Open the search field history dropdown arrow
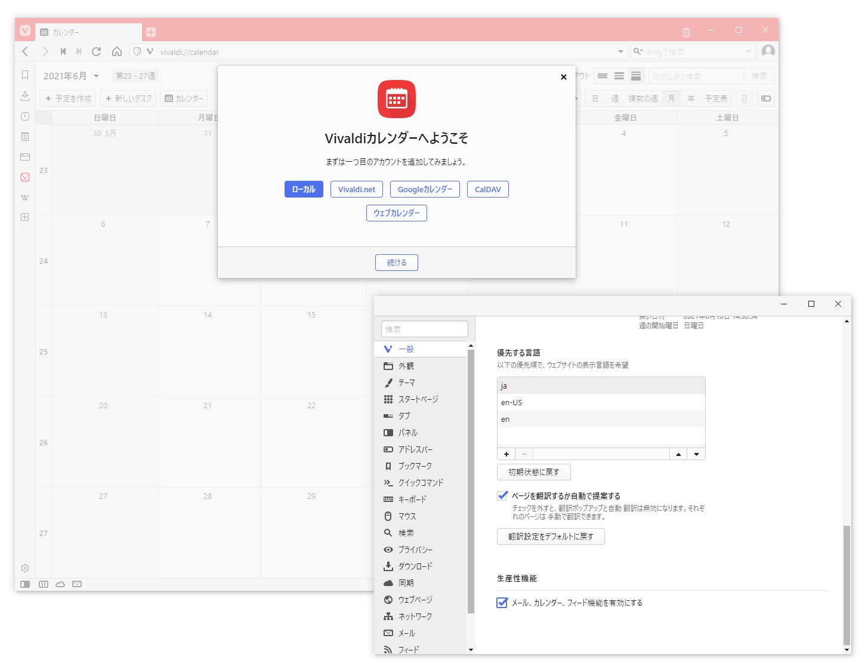 [748, 52]
